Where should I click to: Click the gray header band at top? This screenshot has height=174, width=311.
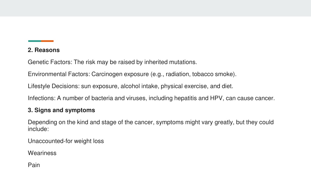(155, 8)
